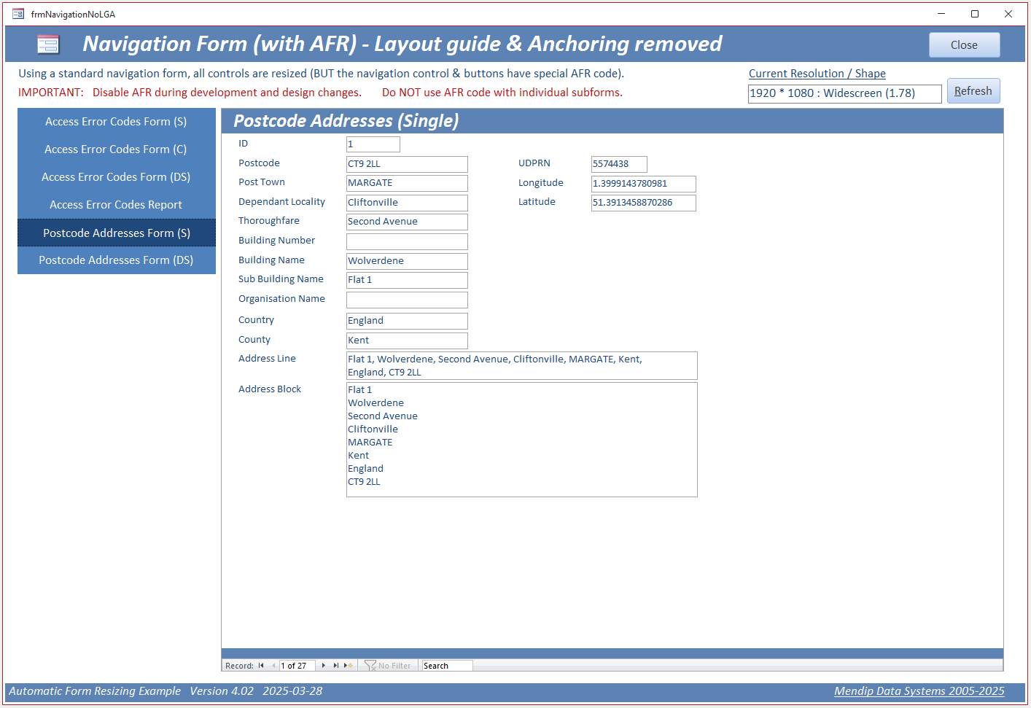This screenshot has width=1031, height=708.
Task: Click the No Filter indicator
Action: point(388,666)
